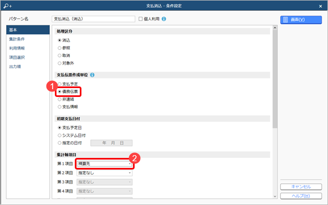This screenshot has height=205, width=328.
Task: Click the info icon next to 個人利用
Action: click(x=164, y=19)
